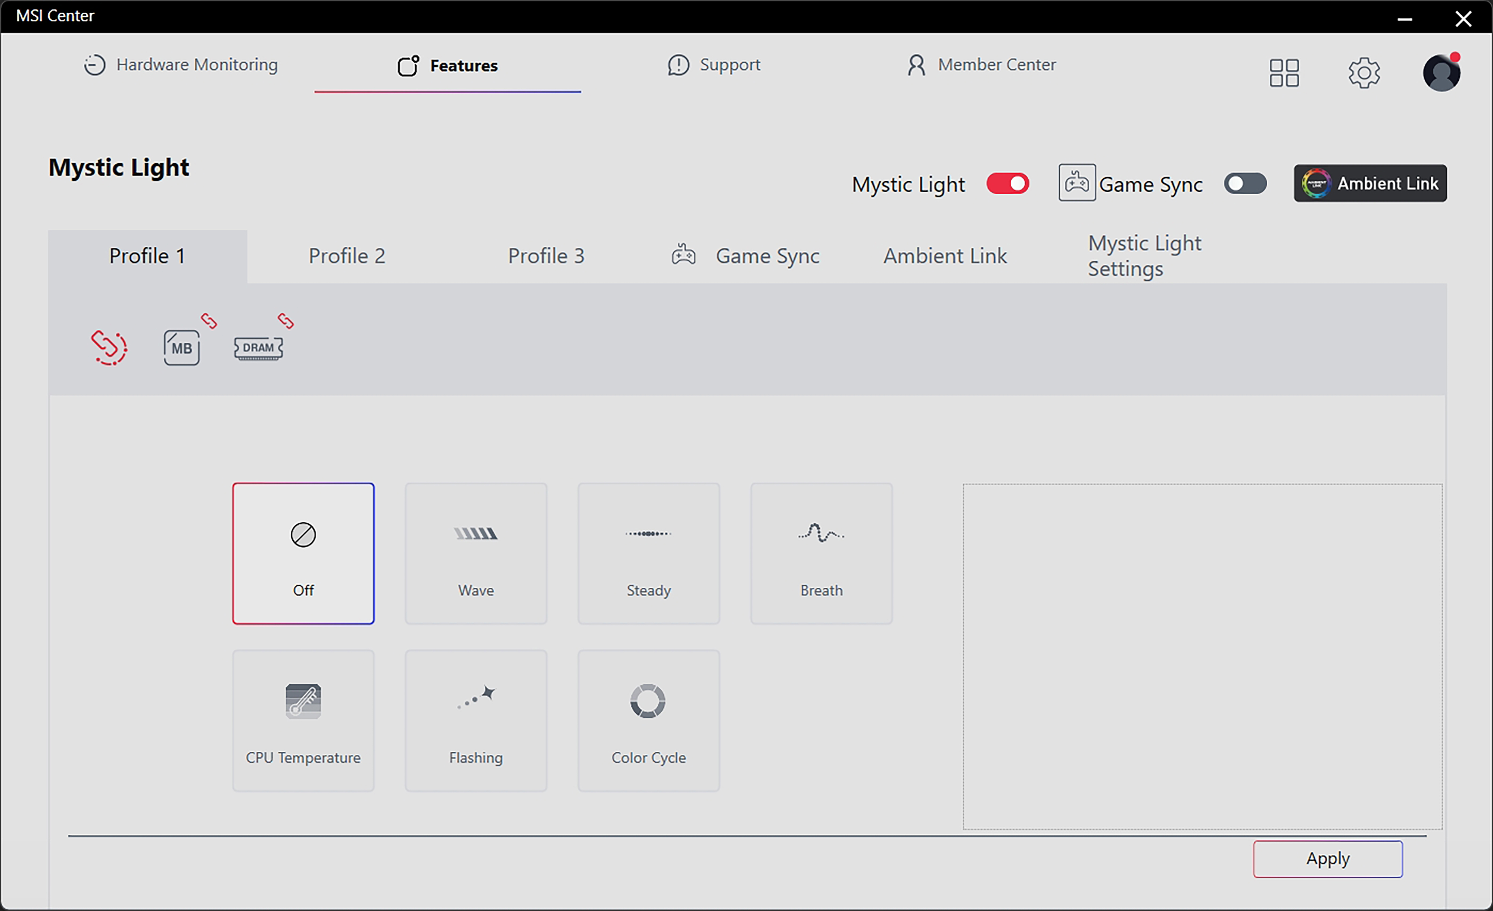Go to Hardware Monitoring section
The height and width of the screenshot is (911, 1493).
181,65
